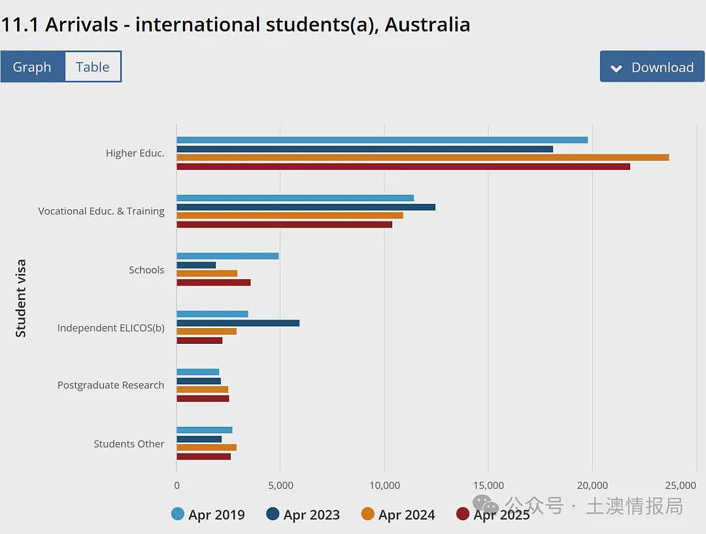The image size is (706, 534).
Task: Click the chevron icon in Download button
Action: pyautogui.click(x=616, y=69)
